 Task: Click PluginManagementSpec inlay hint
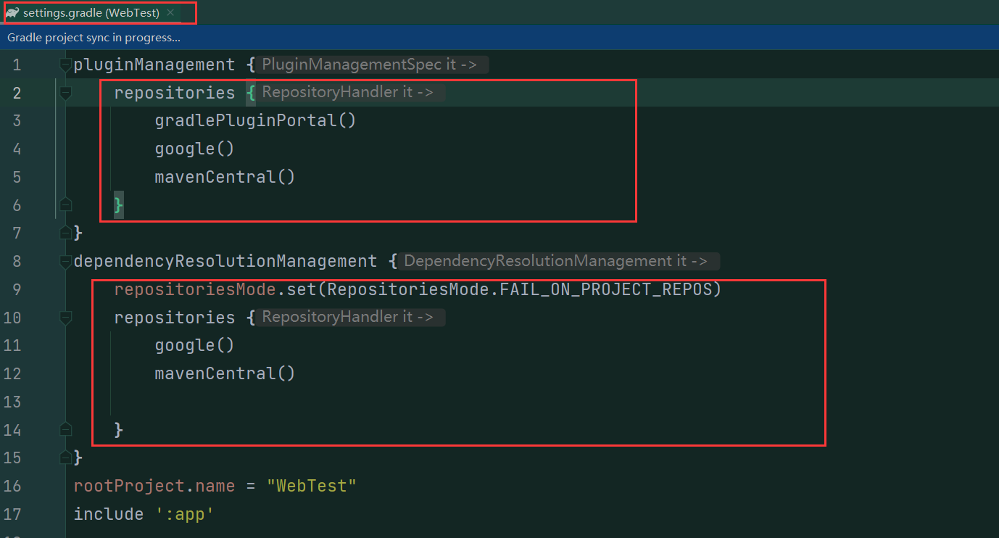click(372, 65)
